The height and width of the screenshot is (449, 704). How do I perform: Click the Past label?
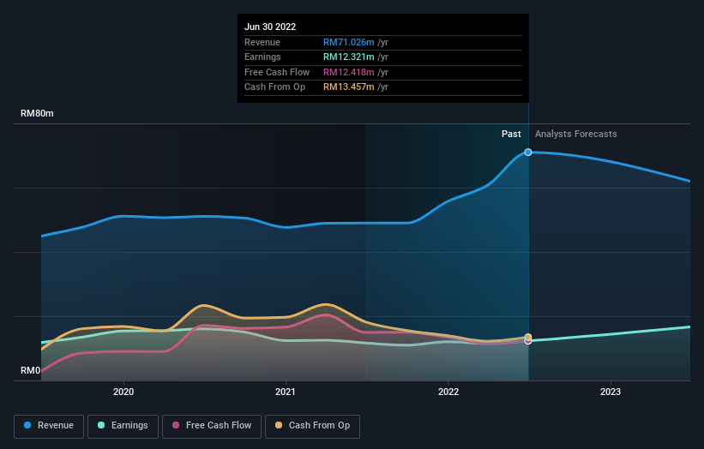coord(511,134)
